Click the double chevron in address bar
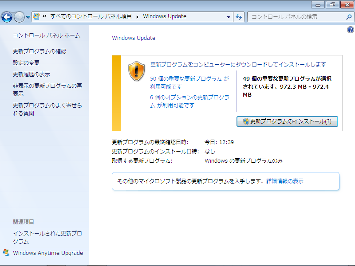 (x=44, y=16)
